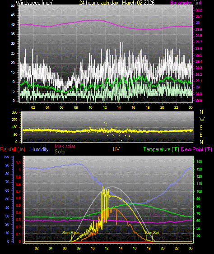Viewport: 214px width, 254px height.
Task: Click the S wind direction label
Action: [x=201, y=128]
